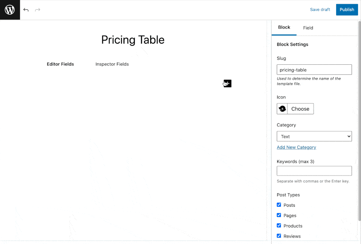Click the block icon preview thumbnail
361x244 pixels.
coord(282,109)
